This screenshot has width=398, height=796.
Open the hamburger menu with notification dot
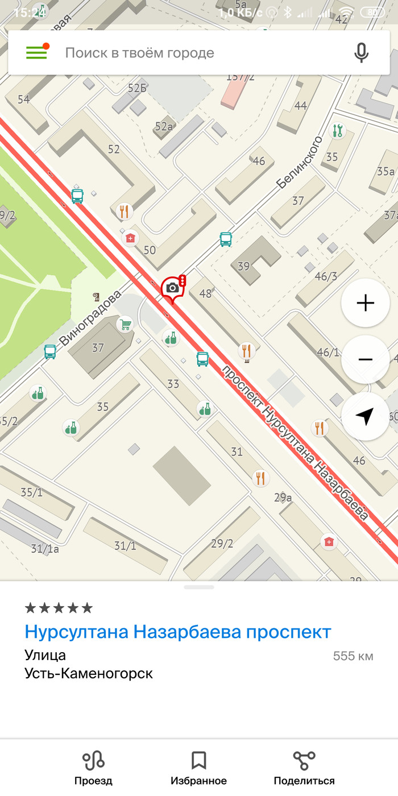click(x=37, y=52)
